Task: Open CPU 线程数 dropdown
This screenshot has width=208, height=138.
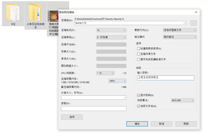Action: pyautogui.click(x=105, y=73)
